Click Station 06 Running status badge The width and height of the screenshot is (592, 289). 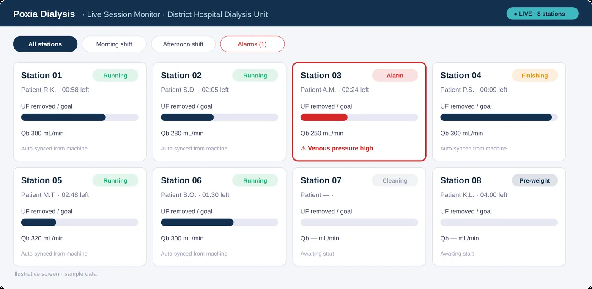click(255, 180)
